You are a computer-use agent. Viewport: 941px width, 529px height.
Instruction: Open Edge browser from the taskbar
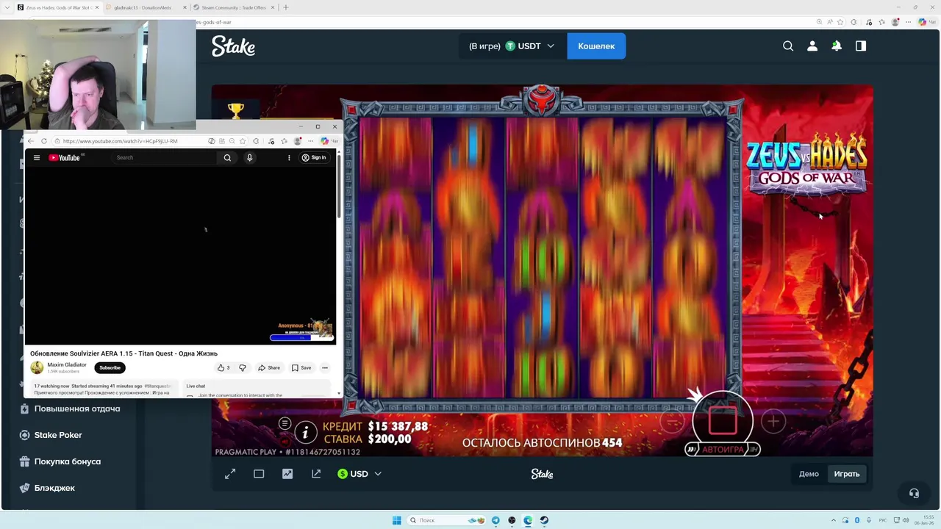point(528,520)
